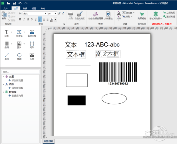The width and height of the screenshot is (177, 144).
Task: Toggle bold formatting B
Action: [20, 19]
